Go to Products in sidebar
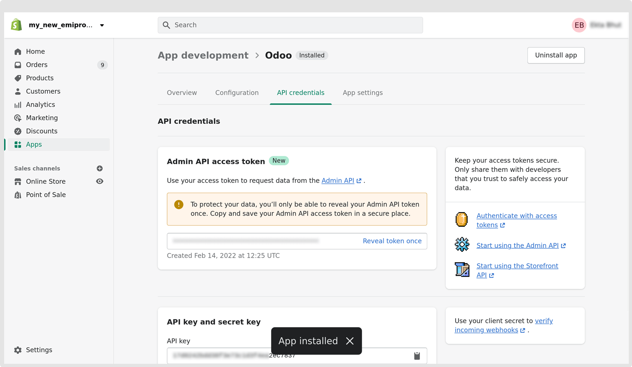This screenshot has height=367, width=632. (x=40, y=78)
